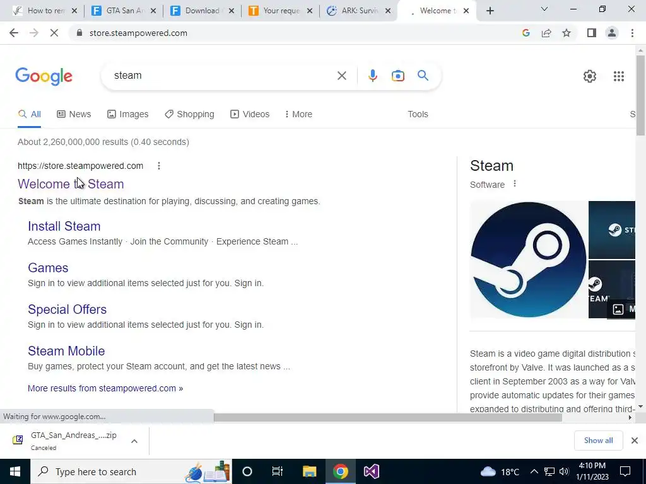Click the address bar URL

coord(138,33)
